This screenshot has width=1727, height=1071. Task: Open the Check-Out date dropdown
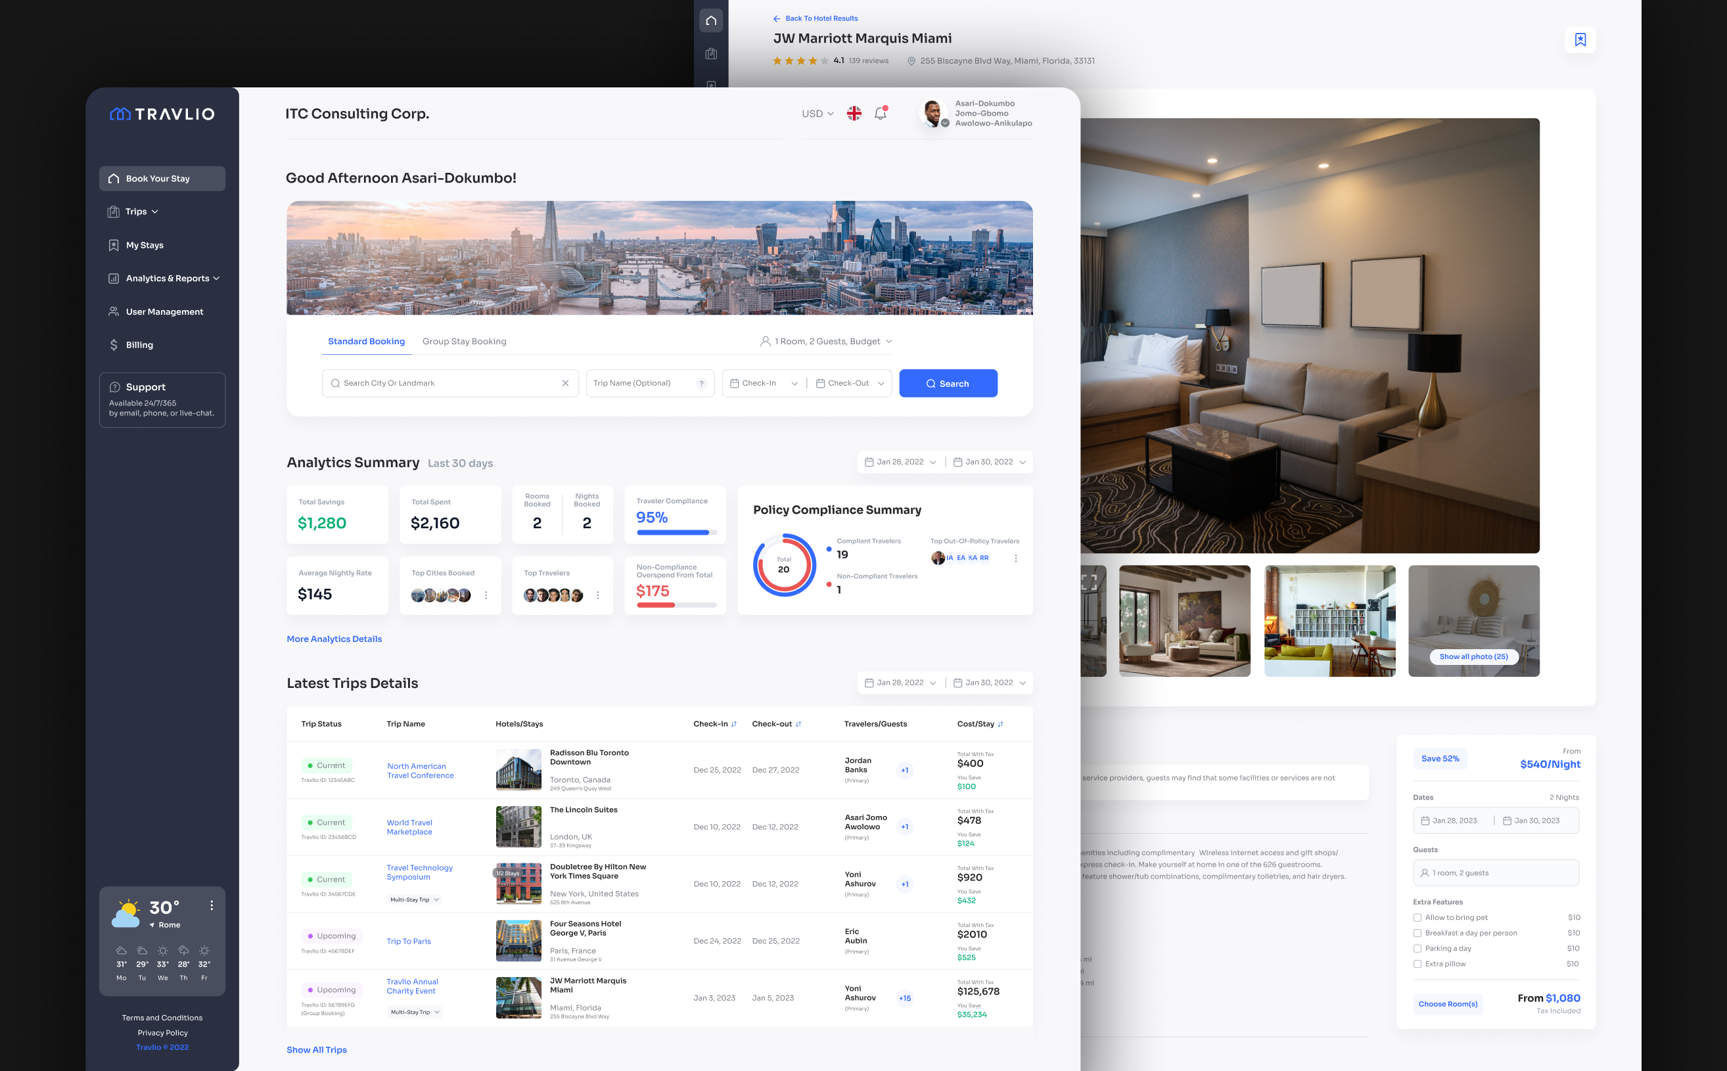[x=850, y=383]
